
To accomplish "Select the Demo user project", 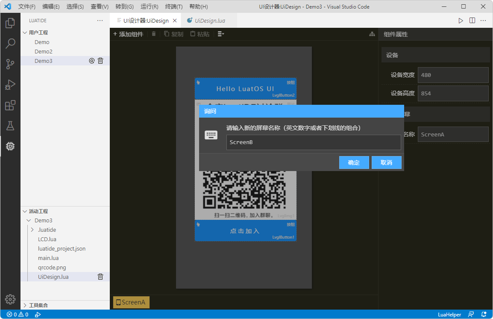I will tap(65, 42).
